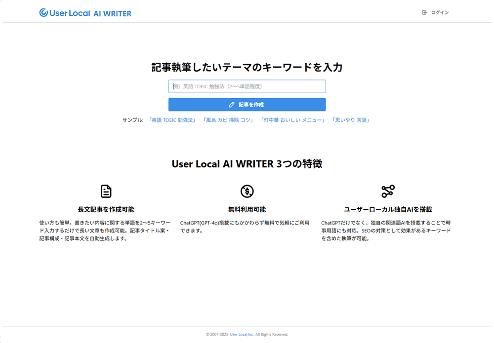Click the document icon above 長文記事を作成可能
Image resolution: width=494 pixels, height=343 pixels.
coord(106,191)
